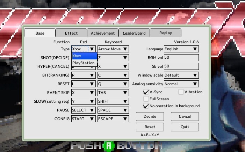Screen dimensions: 245x152
Task: Expand Keyboard Arrow Move type dropdown
Action: (x=113, y=49)
